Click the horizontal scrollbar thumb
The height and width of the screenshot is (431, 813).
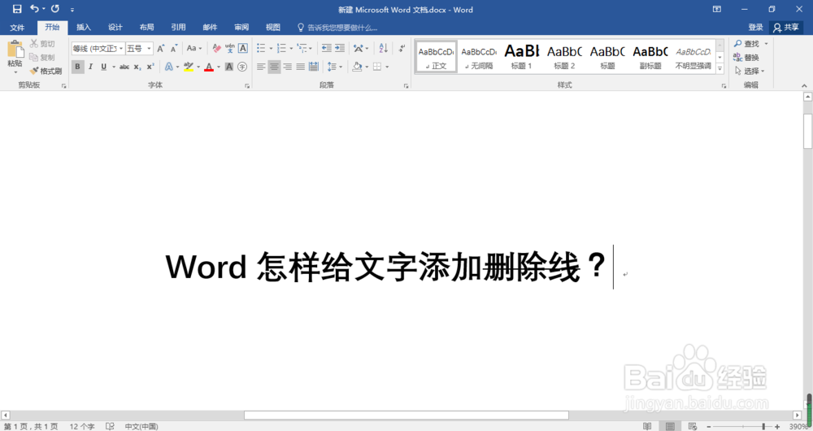click(406, 415)
